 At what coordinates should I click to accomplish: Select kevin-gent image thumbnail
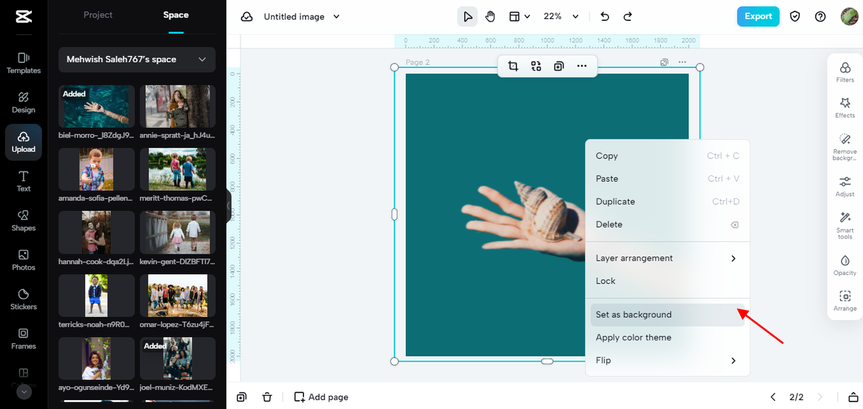pyautogui.click(x=177, y=232)
